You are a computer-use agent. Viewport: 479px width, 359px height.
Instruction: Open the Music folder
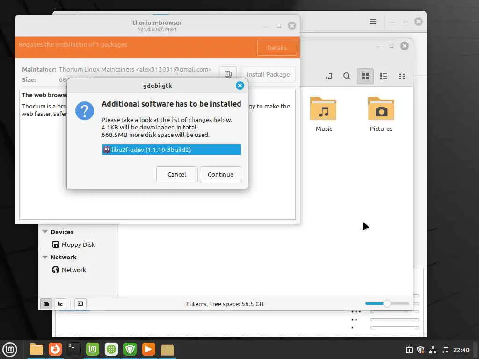[x=324, y=114]
